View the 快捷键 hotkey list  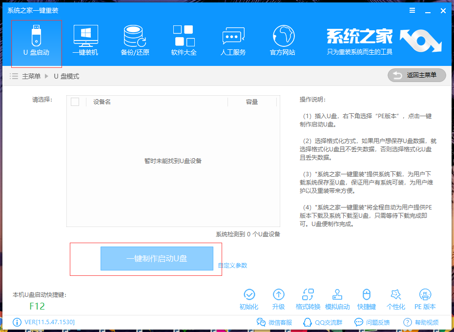(x=367, y=298)
